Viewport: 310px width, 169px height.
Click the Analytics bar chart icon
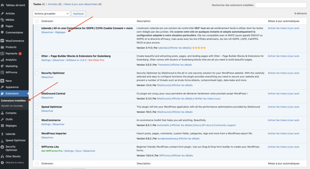pyautogui.click(x=2, y=60)
